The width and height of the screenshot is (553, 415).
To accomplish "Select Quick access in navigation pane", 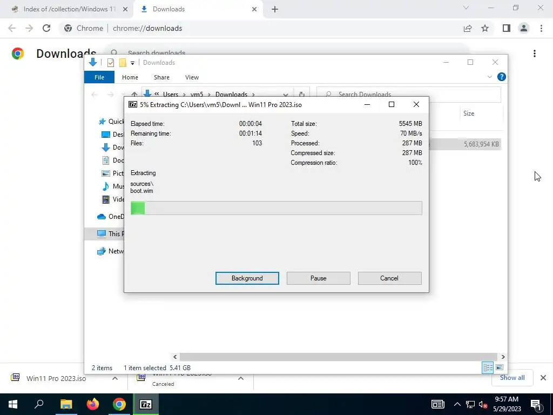I will pyautogui.click(x=111, y=122).
